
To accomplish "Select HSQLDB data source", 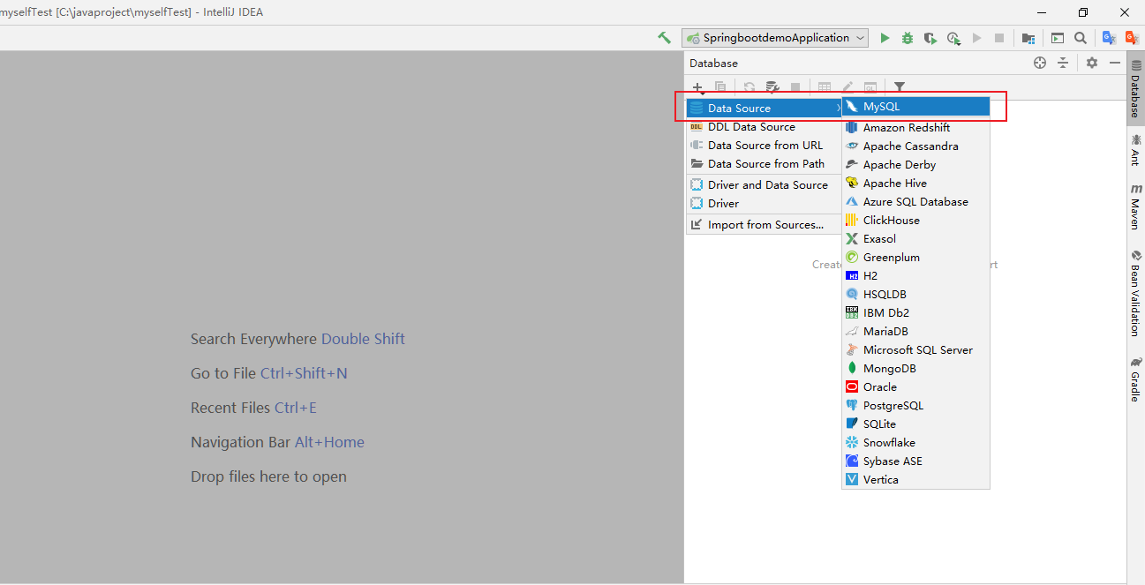I will [x=915, y=294].
